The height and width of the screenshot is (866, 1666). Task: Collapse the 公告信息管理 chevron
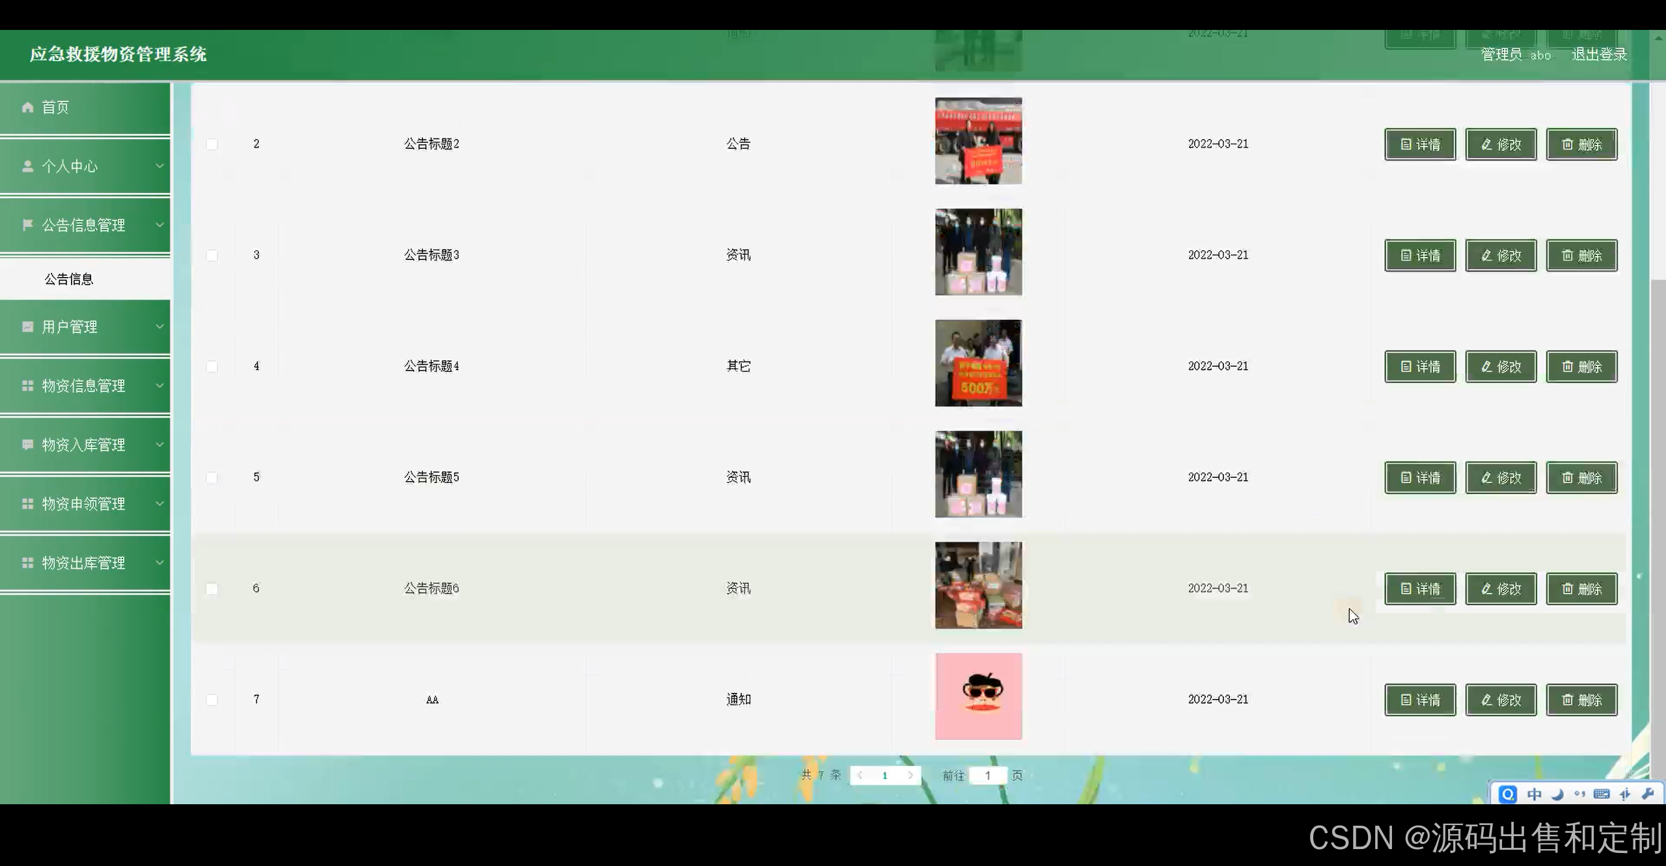[x=159, y=224]
